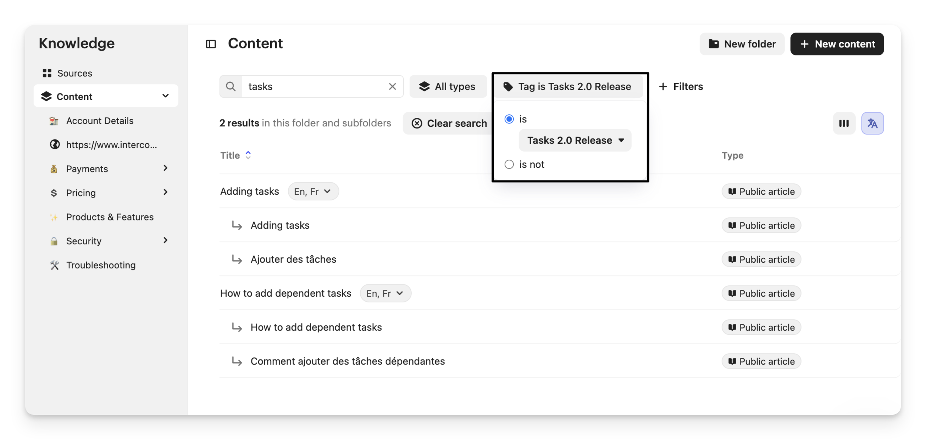
Task: Select the "is not" radio option
Action: pos(509,164)
